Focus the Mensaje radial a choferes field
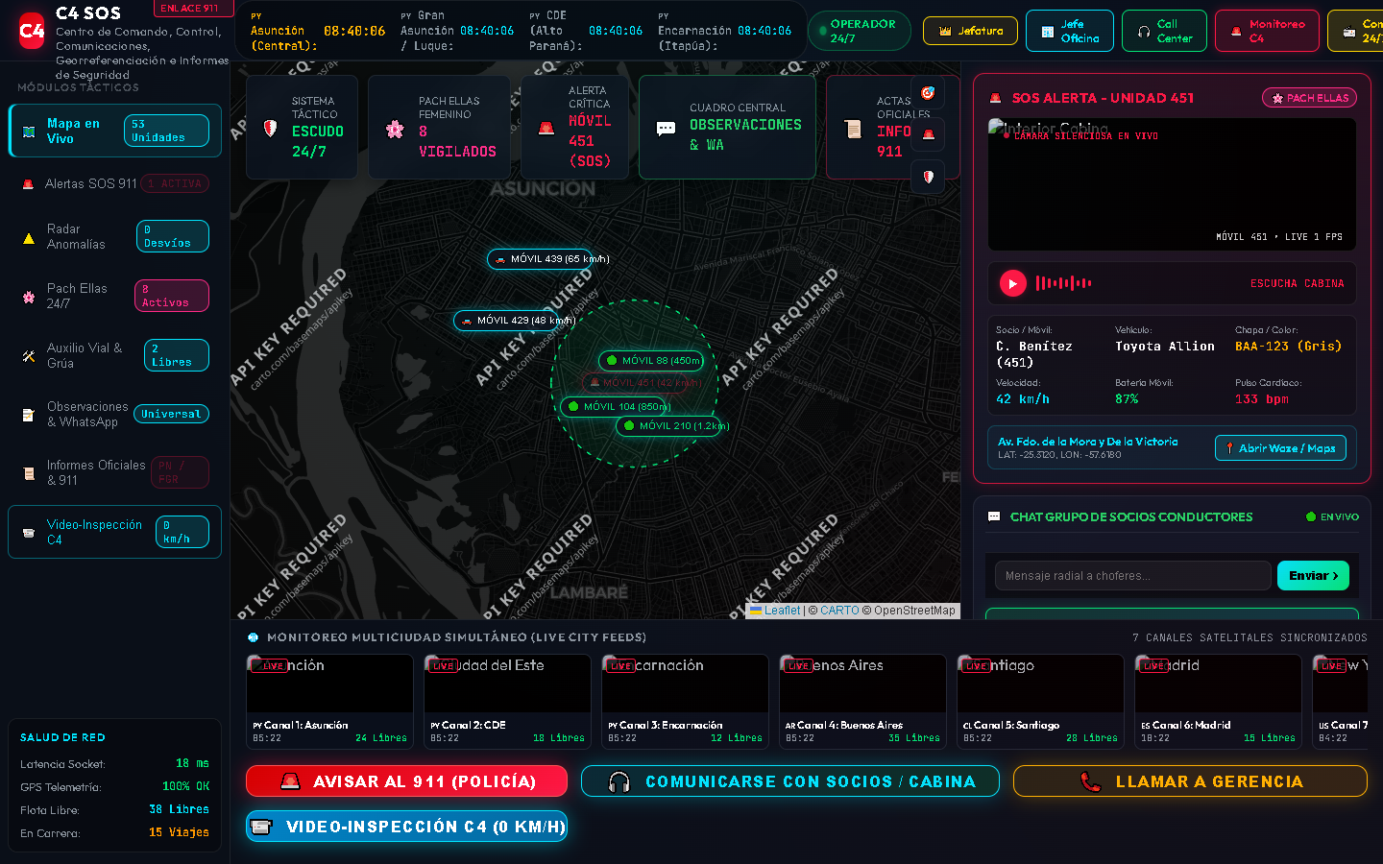Screen dimensions: 1383x864 pos(1133,576)
